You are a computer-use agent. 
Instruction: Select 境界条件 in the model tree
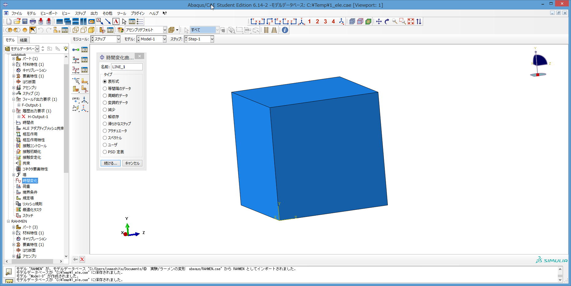(30, 192)
